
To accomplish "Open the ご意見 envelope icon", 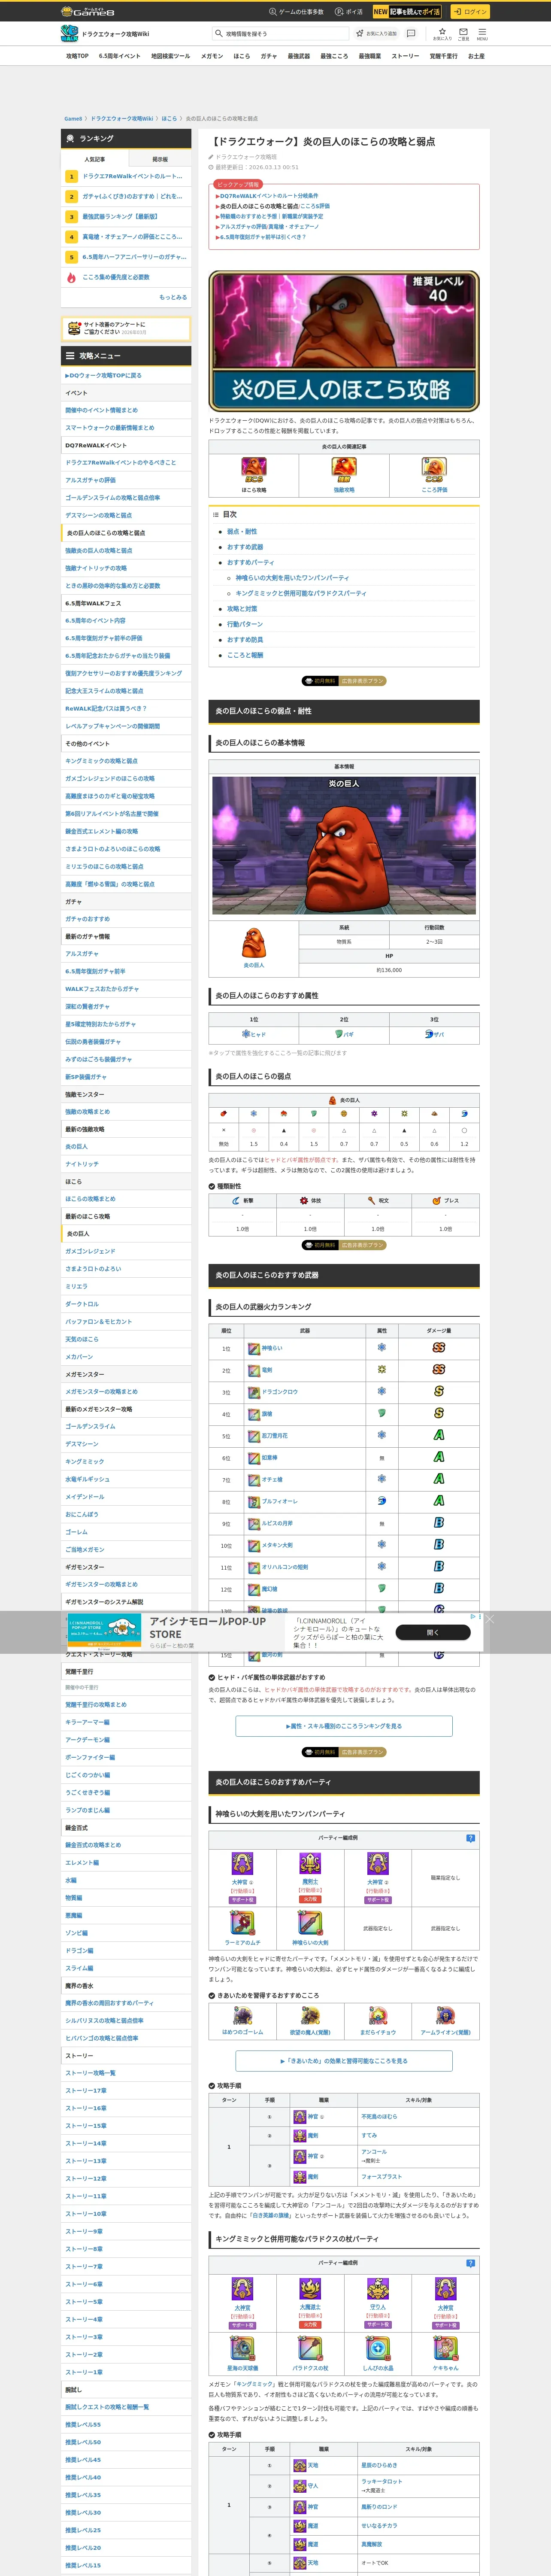I will [x=463, y=33].
